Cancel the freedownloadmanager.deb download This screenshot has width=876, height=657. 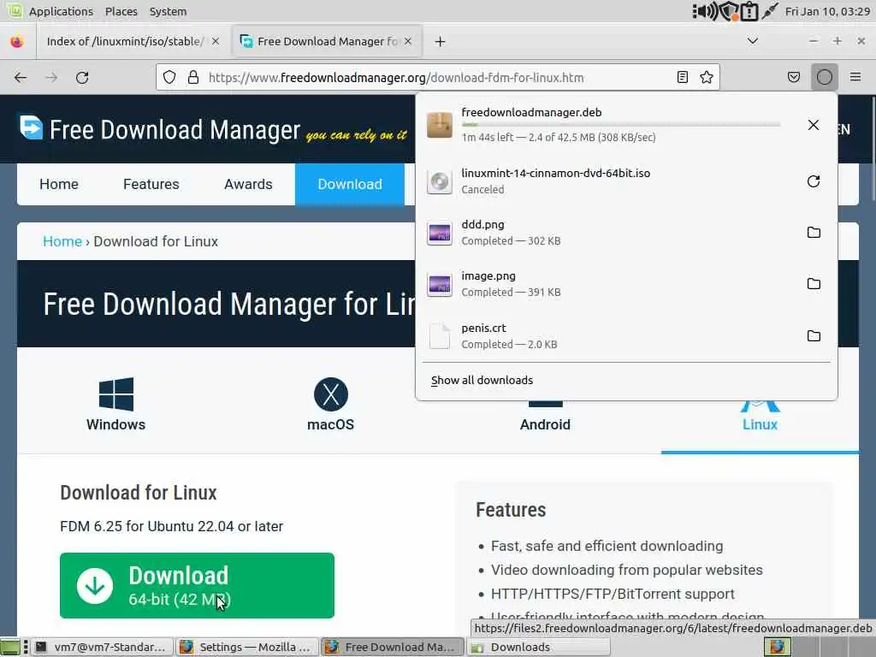tap(814, 125)
